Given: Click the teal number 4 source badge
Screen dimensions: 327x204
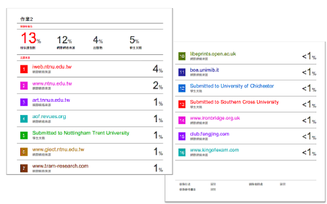Looking at the screenshot, I should point(23,119).
